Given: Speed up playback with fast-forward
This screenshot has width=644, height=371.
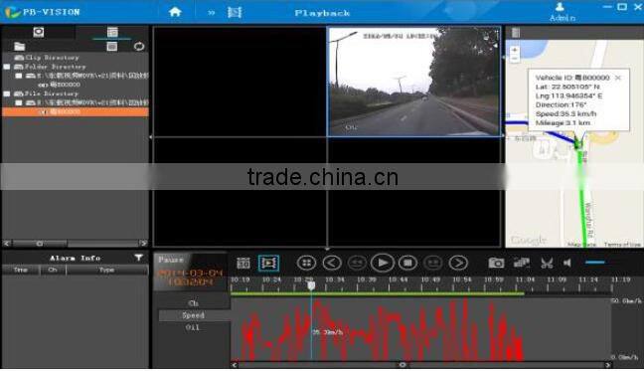Looking at the screenshot, I should pos(433,263).
